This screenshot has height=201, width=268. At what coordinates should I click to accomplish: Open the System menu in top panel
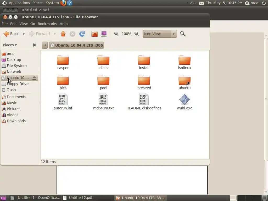coord(52,3)
